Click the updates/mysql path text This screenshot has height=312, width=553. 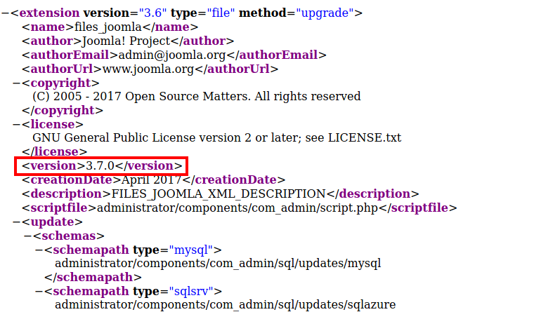pos(218,264)
